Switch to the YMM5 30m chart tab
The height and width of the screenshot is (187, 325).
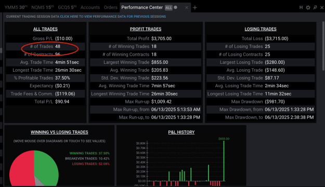tap(16, 7)
